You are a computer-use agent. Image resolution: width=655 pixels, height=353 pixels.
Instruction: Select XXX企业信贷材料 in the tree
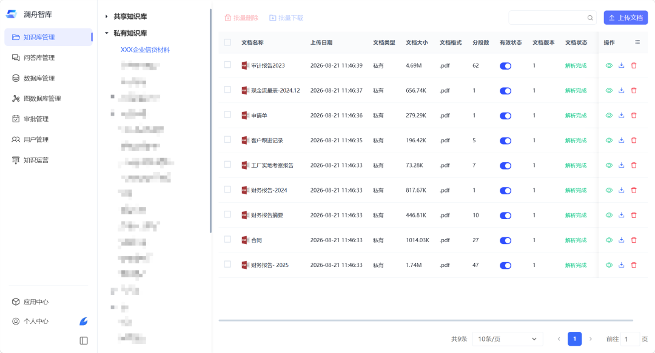146,50
